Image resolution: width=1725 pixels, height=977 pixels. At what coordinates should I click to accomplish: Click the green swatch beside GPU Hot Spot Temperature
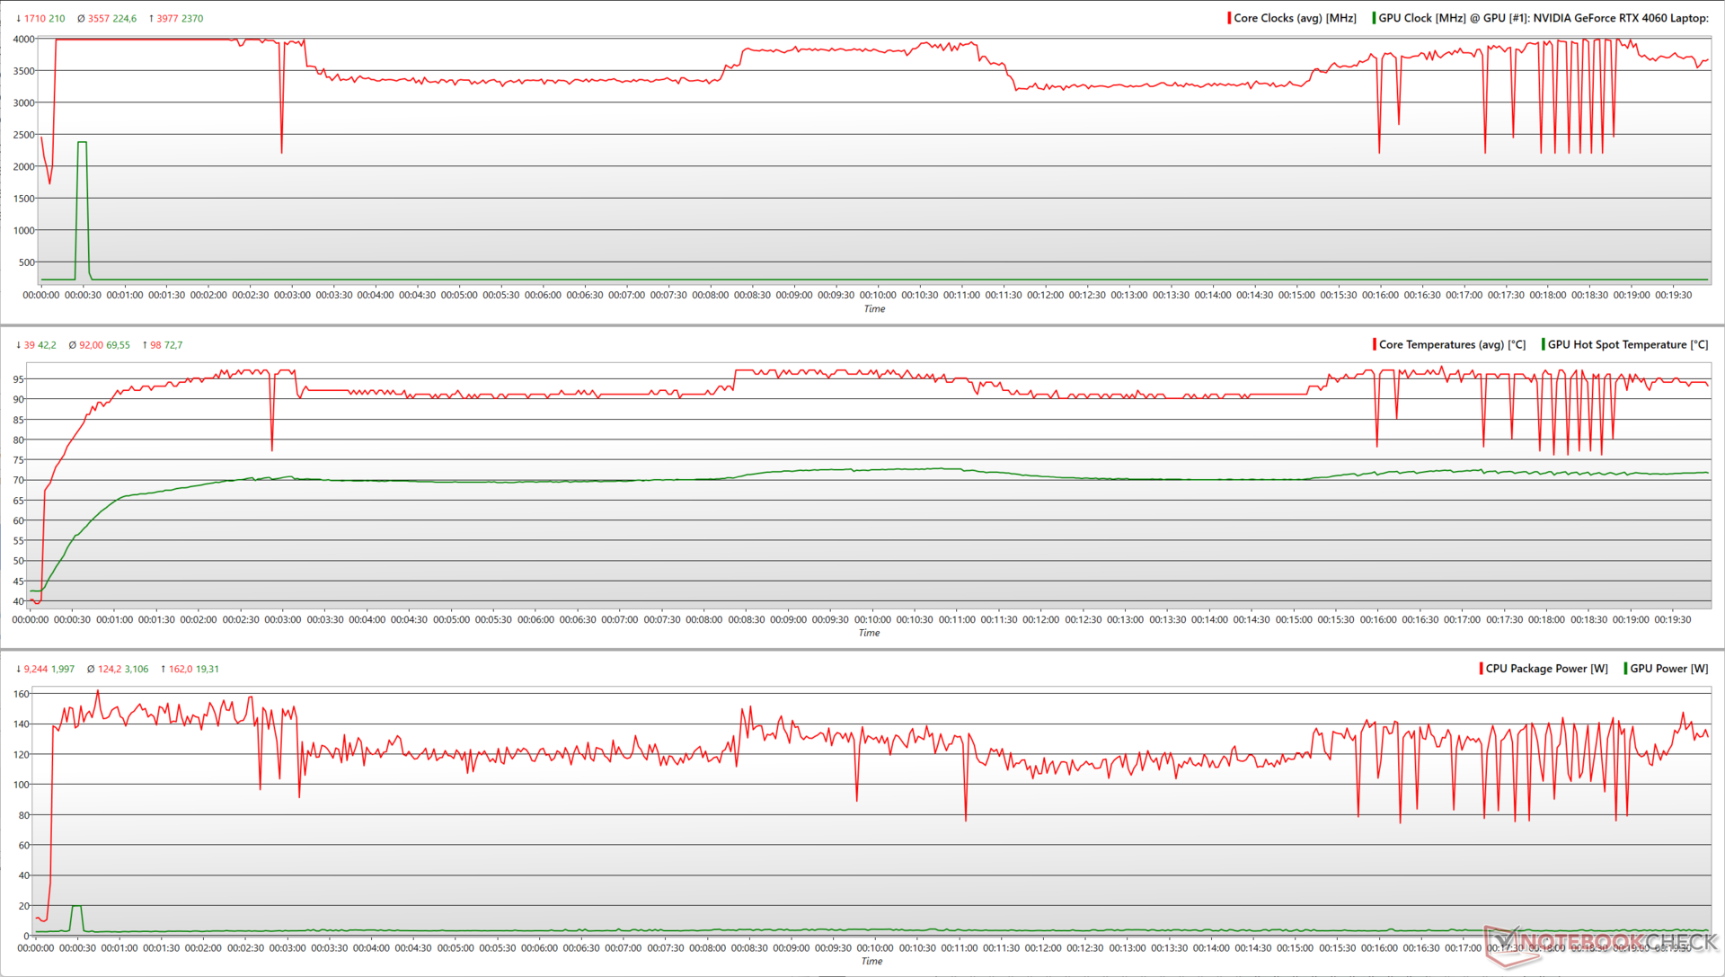click(x=1543, y=345)
